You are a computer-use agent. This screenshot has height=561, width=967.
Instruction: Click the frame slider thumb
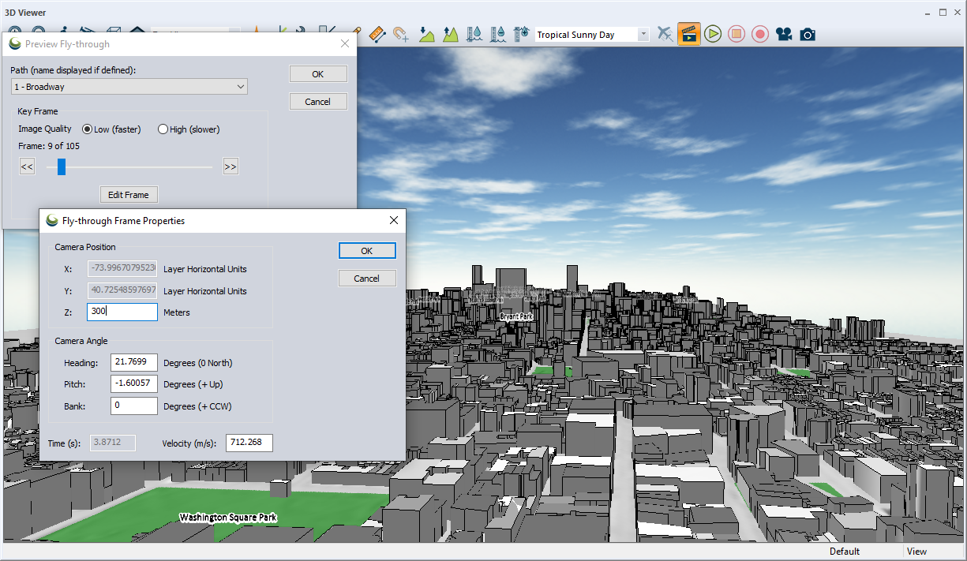click(62, 166)
